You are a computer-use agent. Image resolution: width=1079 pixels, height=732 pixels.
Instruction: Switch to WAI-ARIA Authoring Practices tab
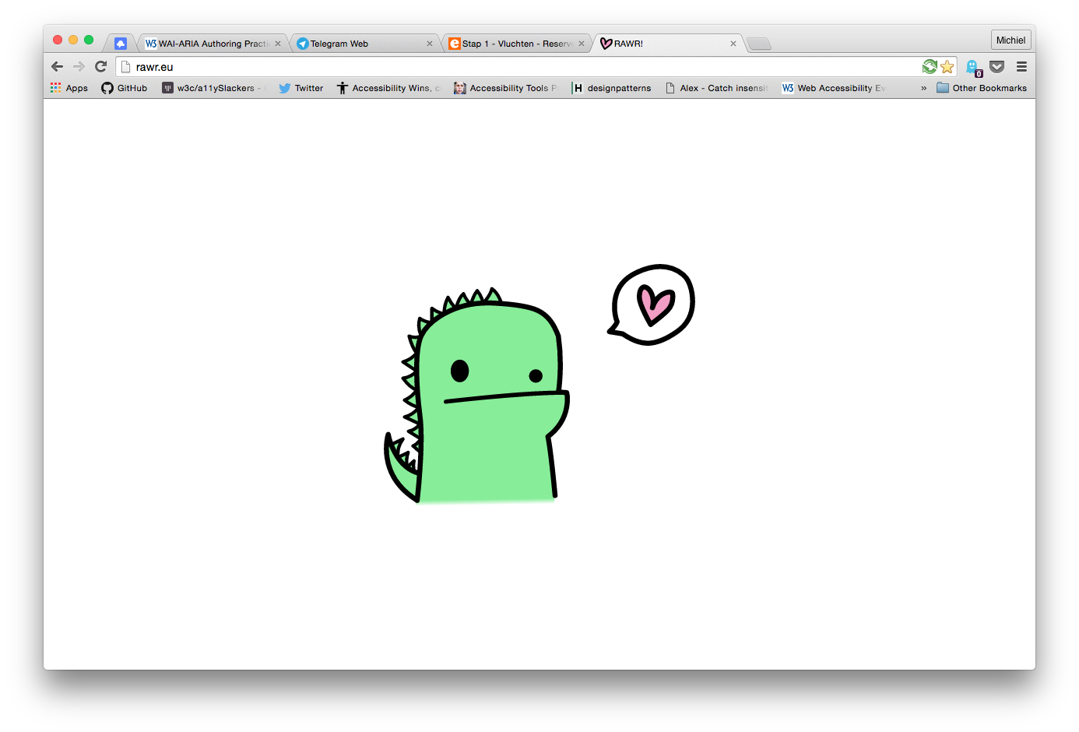212,44
